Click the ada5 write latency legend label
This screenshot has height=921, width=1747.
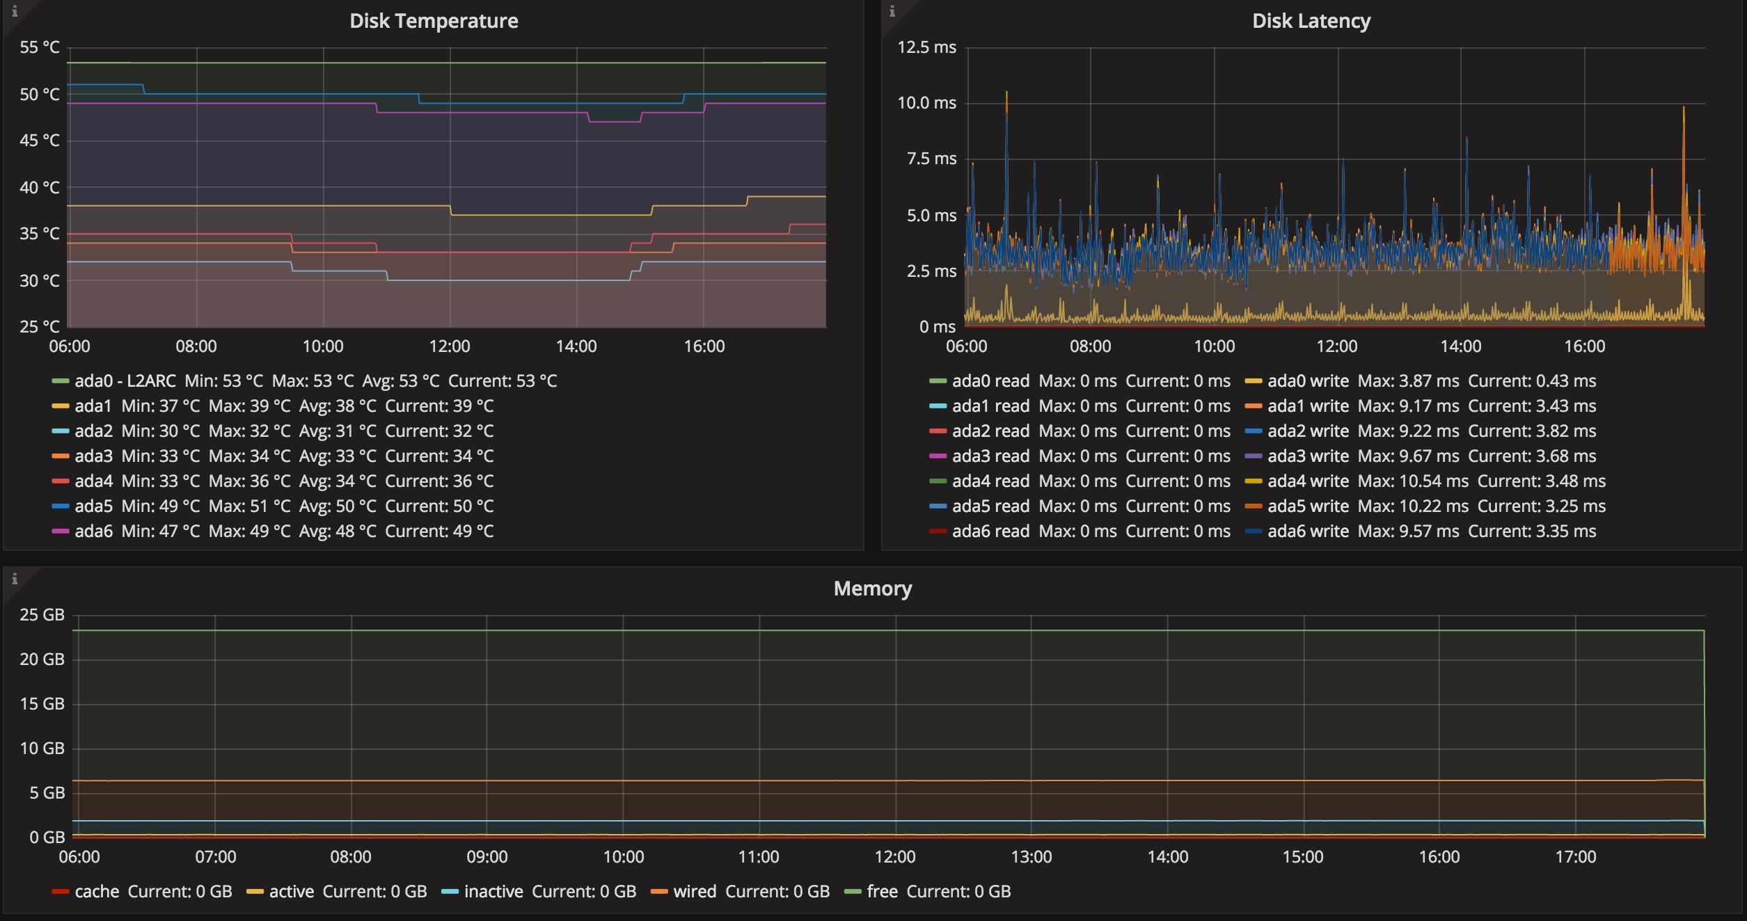[1308, 506]
